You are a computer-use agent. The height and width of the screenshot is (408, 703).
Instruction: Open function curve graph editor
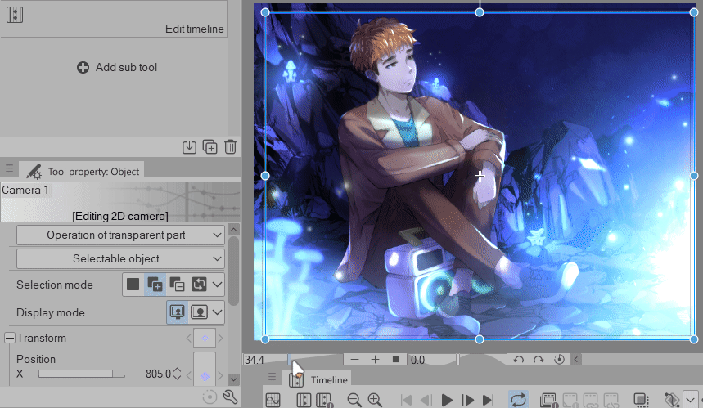273,400
